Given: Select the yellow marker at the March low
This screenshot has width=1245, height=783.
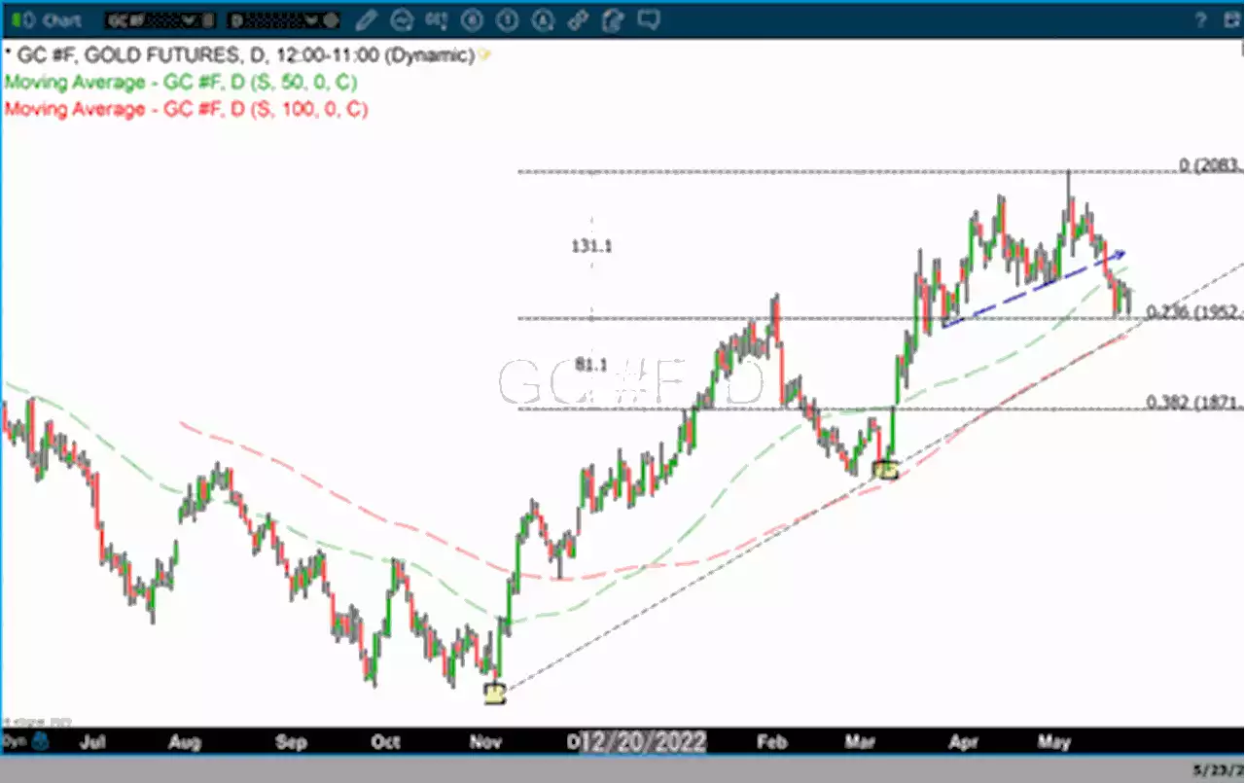Looking at the screenshot, I should pos(886,470).
